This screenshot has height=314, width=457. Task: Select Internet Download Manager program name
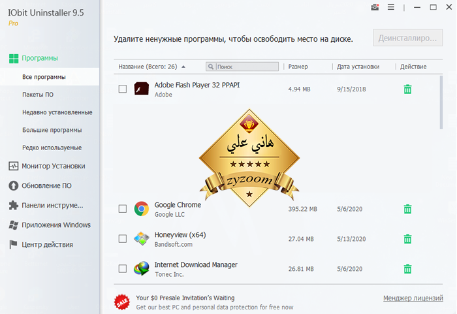click(x=196, y=265)
